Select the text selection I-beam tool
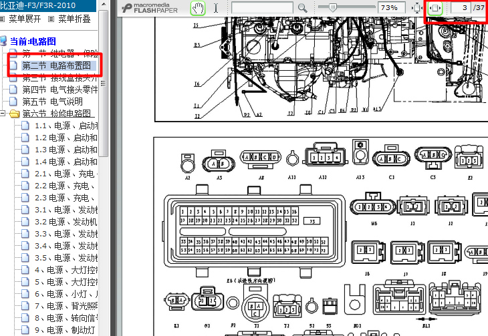This screenshot has width=488, height=336. [216, 8]
